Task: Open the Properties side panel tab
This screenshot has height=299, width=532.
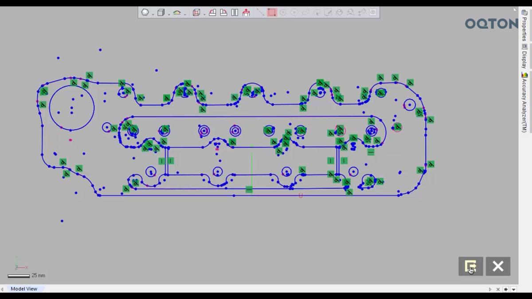Action: pyautogui.click(x=524, y=26)
